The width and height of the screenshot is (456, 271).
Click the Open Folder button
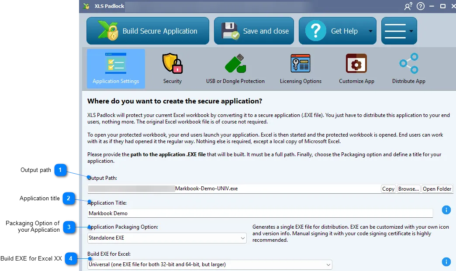[x=437, y=189]
